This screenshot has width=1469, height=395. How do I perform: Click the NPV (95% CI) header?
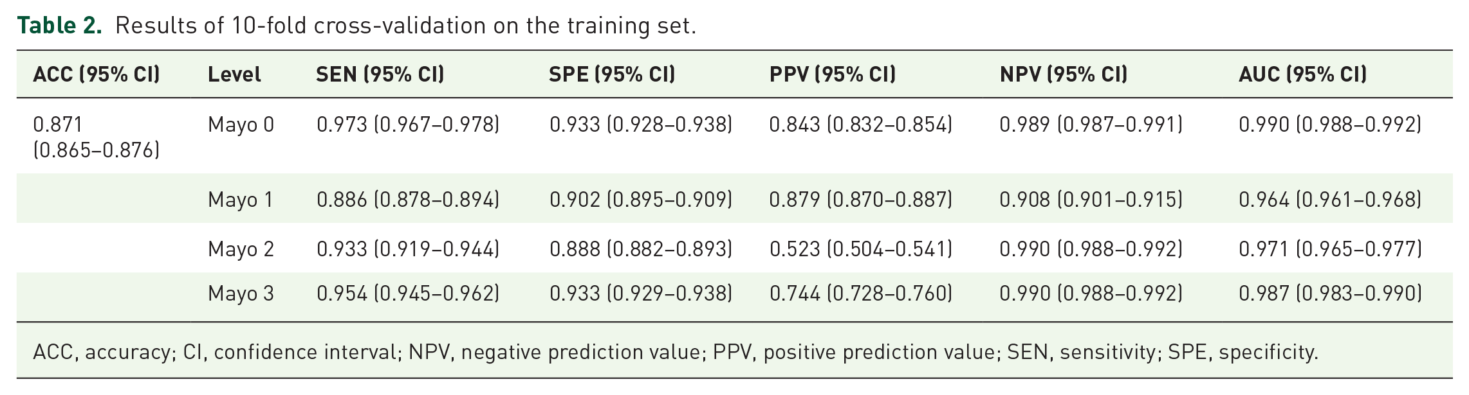pyautogui.click(x=1064, y=75)
